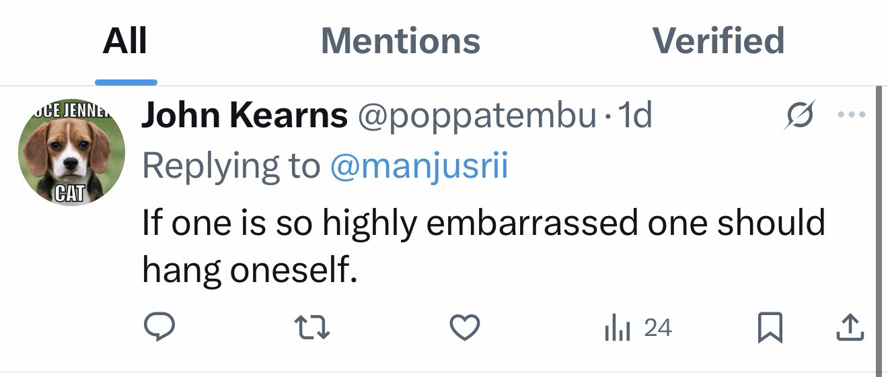This screenshot has height=377, width=888.
Task: Click the blue underline below All tab
Action: [x=126, y=82]
